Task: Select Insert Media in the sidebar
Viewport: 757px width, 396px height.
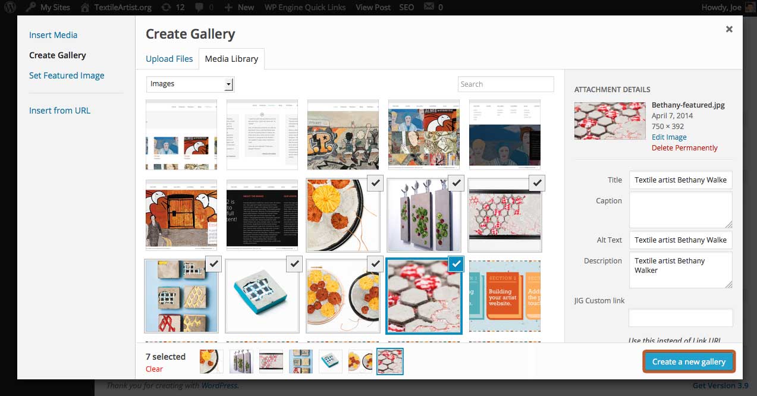Action: click(x=53, y=35)
